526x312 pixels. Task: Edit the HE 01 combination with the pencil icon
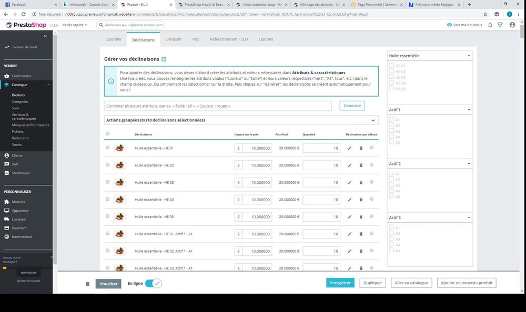[350, 148]
